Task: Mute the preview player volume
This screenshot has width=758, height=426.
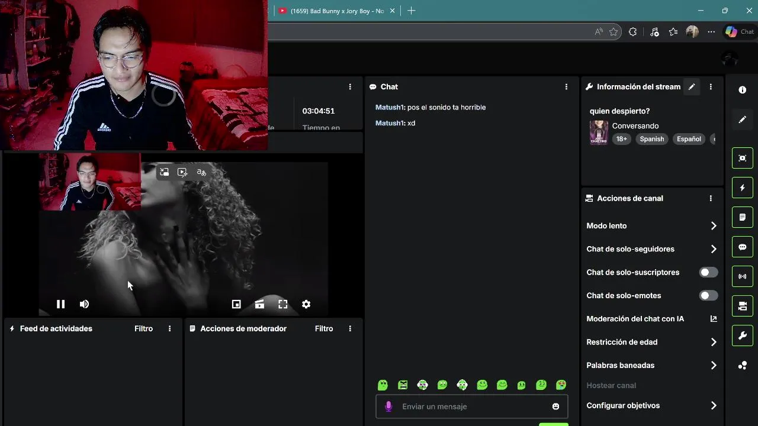Action: pos(84,304)
